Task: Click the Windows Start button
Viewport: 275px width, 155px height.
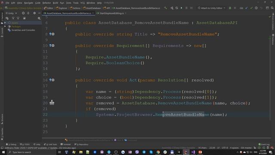Action: (3, 152)
